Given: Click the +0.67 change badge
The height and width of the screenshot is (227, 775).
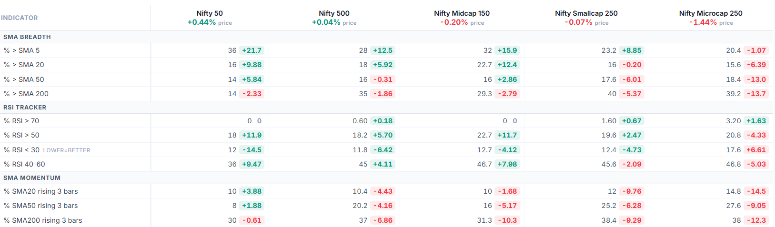Looking at the screenshot, I should (x=631, y=121).
